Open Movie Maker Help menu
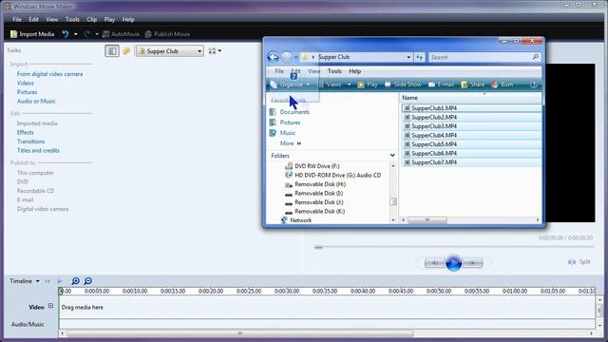 pyautogui.click(x=128, y=19)
